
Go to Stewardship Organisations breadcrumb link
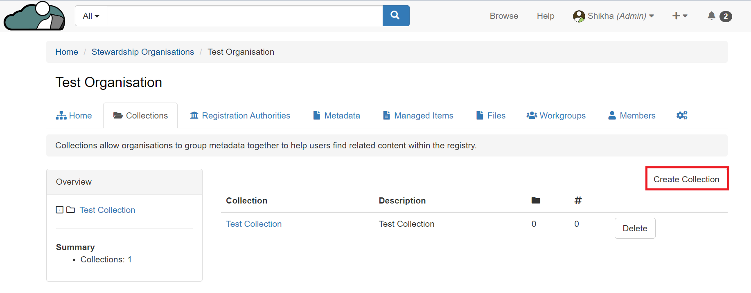[x=142, y=52]
